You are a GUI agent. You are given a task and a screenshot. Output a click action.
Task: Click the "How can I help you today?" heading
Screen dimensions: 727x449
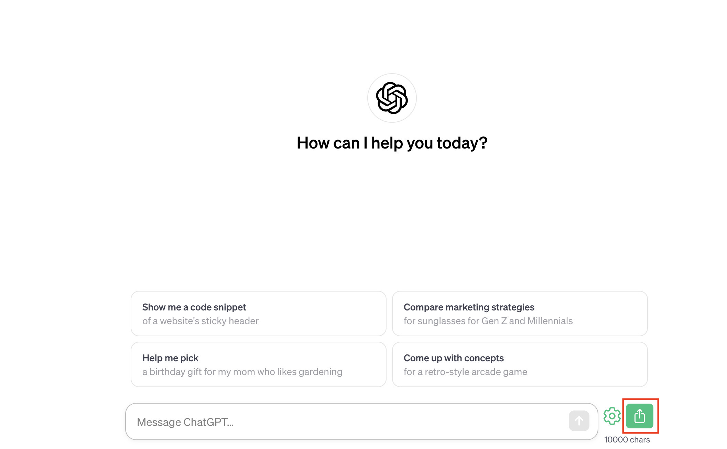(392, 143)
